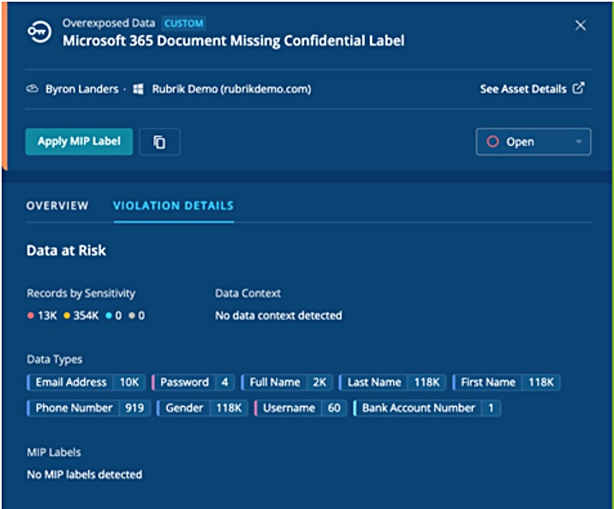614x509 pixels.
Task: Open the external link icon for asset details
Action: [x=579, y=88]
